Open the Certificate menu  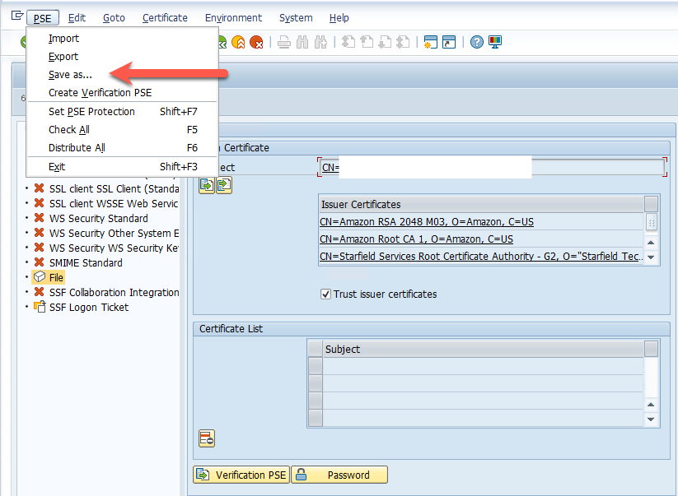(165, 17)
